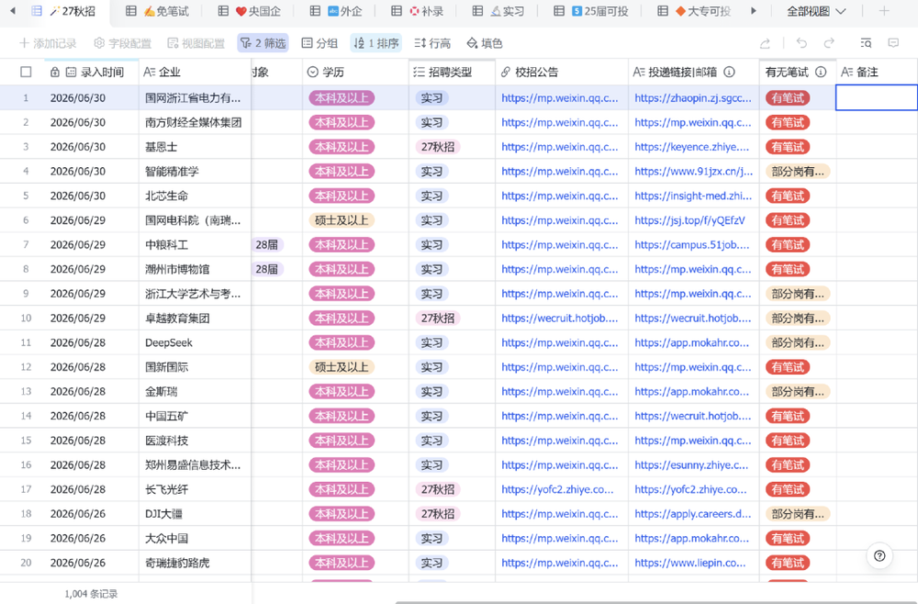Open 填色 fill color tool
Viewport: 918px width, 604px height.
[x=484, y=43]
